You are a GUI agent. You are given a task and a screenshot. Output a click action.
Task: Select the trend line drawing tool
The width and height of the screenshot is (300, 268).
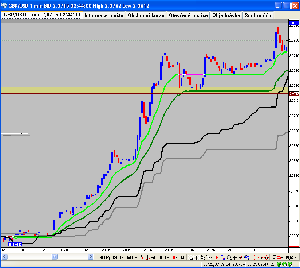[217, 257]
